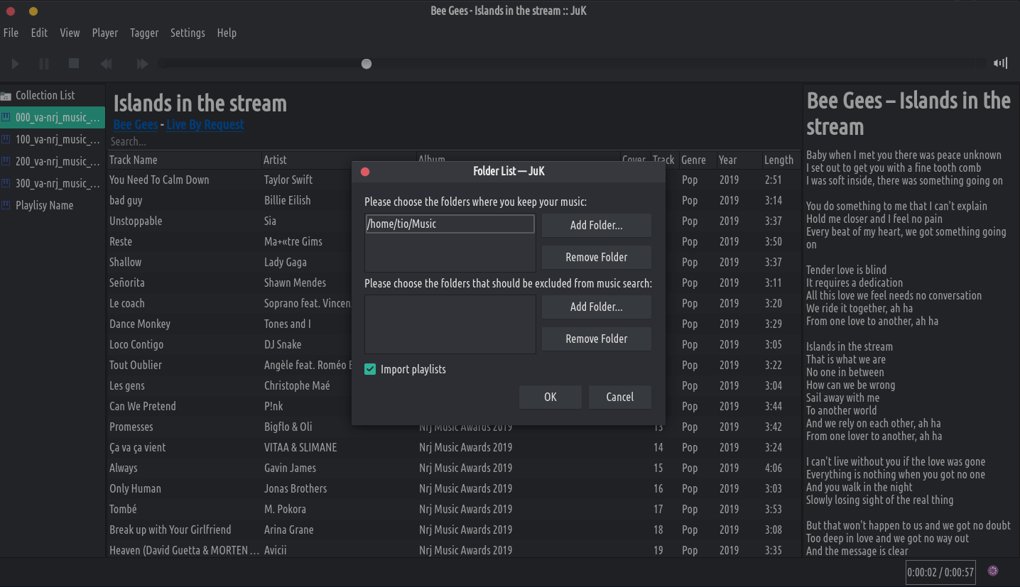The height and width of the screenshot is (587, 1020).
Task: Skip to the next track
Action: (x=142, y=64)
